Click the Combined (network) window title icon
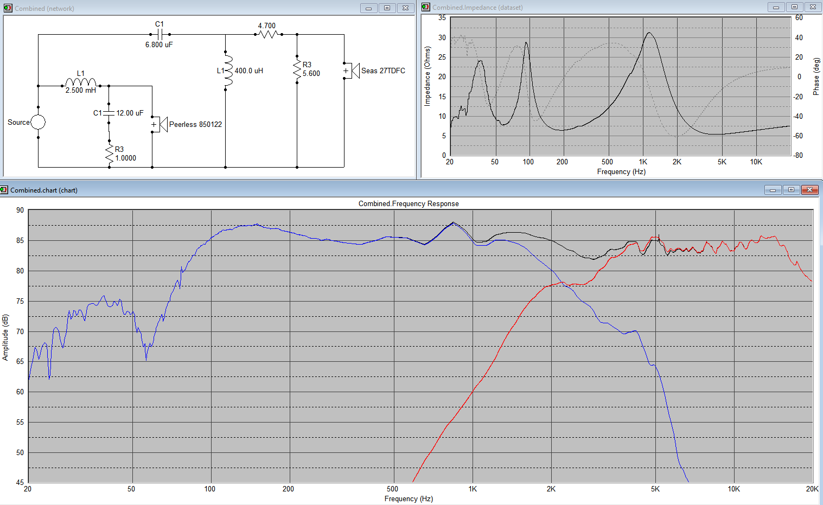Viewport: 823px width, 505px height. [8, 8]
